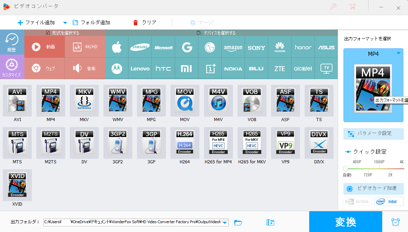Open the Lenovo device category
This screenshot has height=232, width=408.
pyautogui.click(x=140, y=69)
